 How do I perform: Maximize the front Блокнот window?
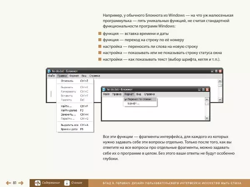pyautogui.click(x=203, y=90)
